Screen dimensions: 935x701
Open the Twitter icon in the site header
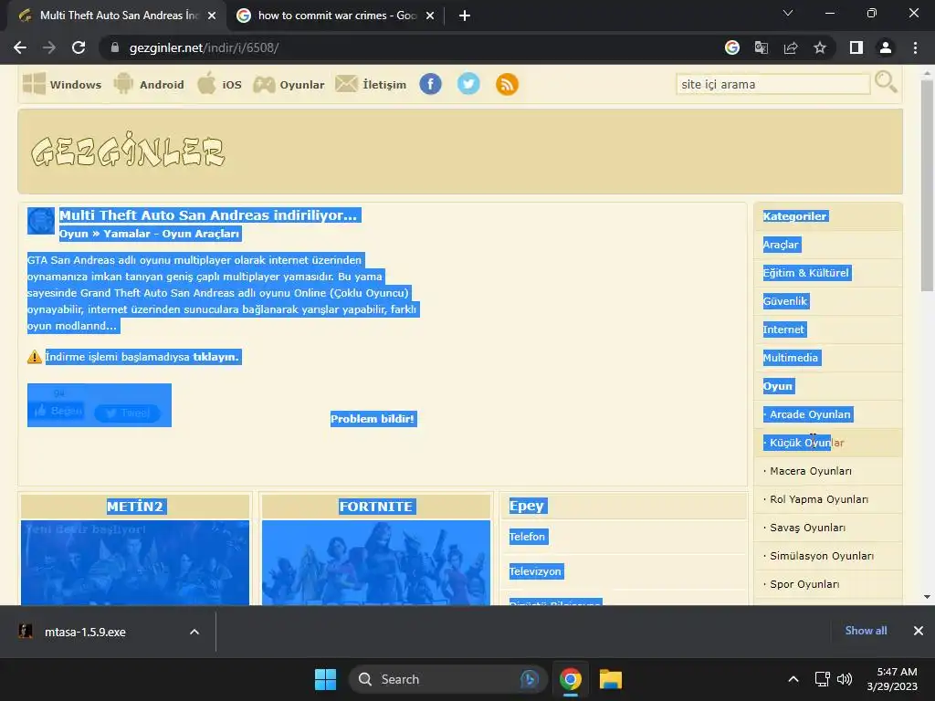468,84
